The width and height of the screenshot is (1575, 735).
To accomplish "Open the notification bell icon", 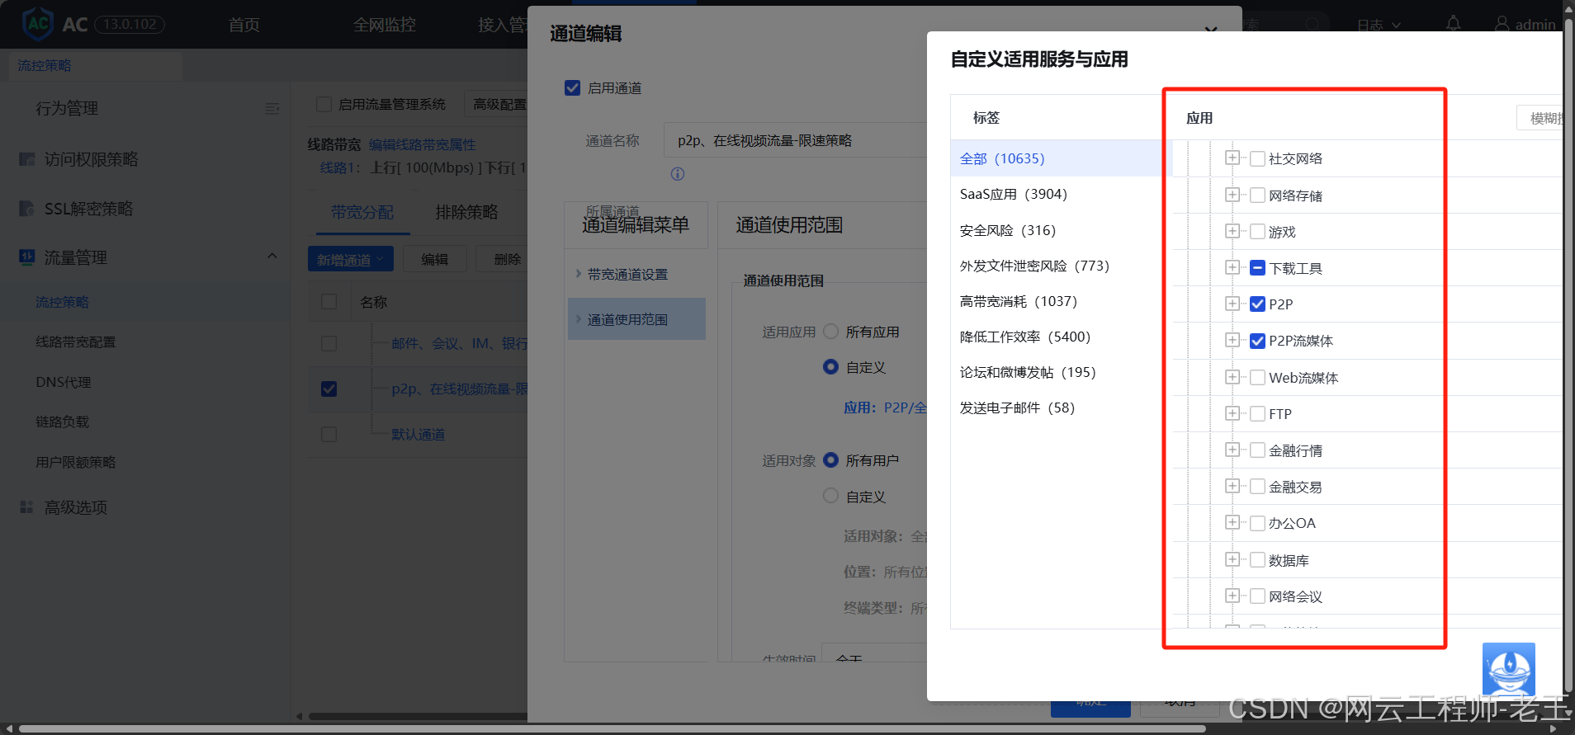I will coord(1453,24).
